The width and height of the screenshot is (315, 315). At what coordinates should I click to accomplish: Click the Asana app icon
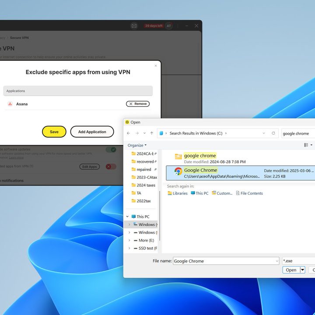point(10,104)
